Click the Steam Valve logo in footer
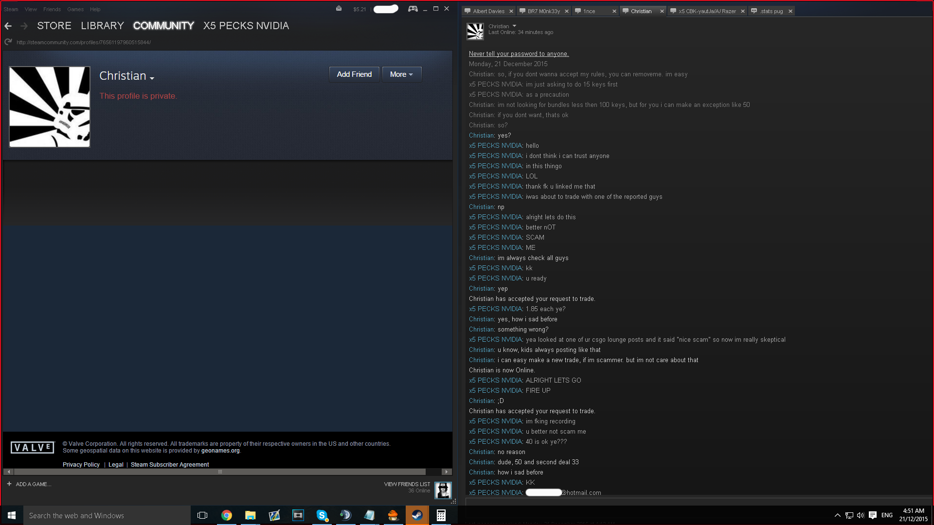934x525 pixels. (x=33, y=448)
